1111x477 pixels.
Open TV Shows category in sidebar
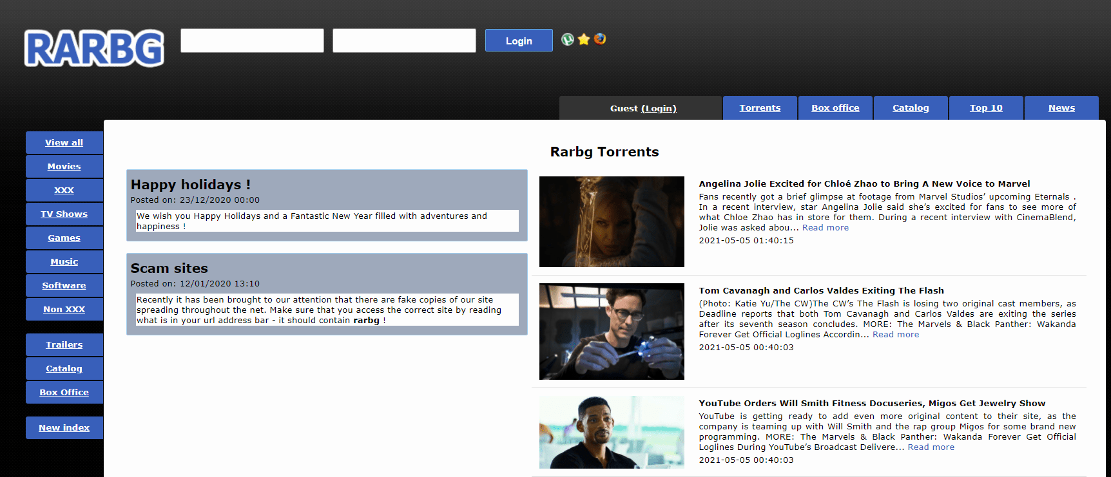point(64,214)
